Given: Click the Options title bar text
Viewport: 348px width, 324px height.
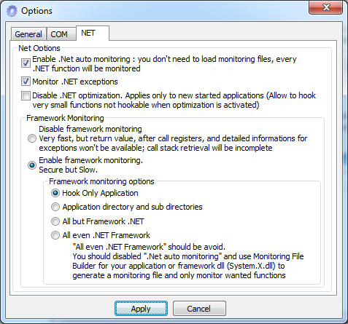Looking at the screenshot, I should coord(36,11).
